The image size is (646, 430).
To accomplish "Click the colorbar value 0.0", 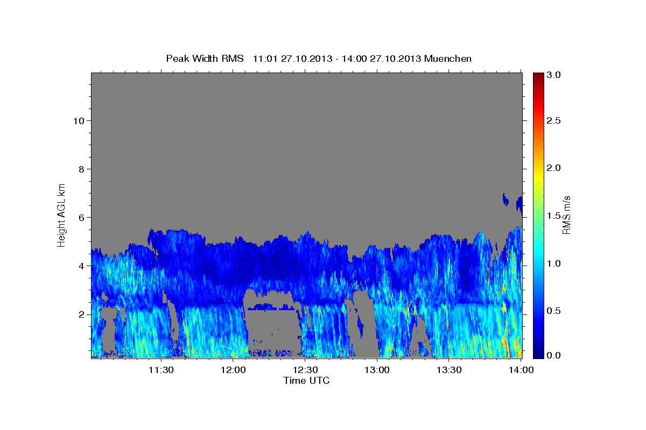I will 554,355.
